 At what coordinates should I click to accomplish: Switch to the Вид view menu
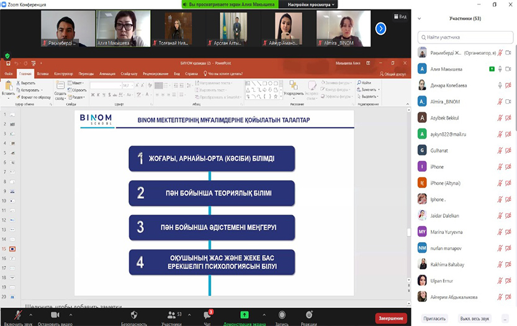(x=400, y=17)
